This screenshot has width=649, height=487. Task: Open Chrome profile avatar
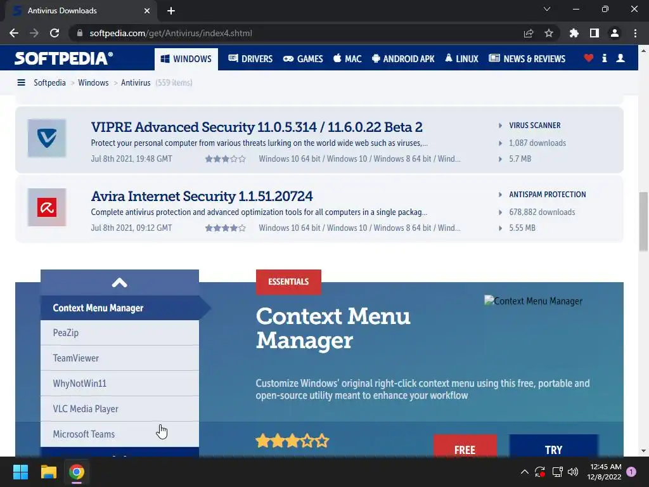pyautogui.click(x=615, y=33)
